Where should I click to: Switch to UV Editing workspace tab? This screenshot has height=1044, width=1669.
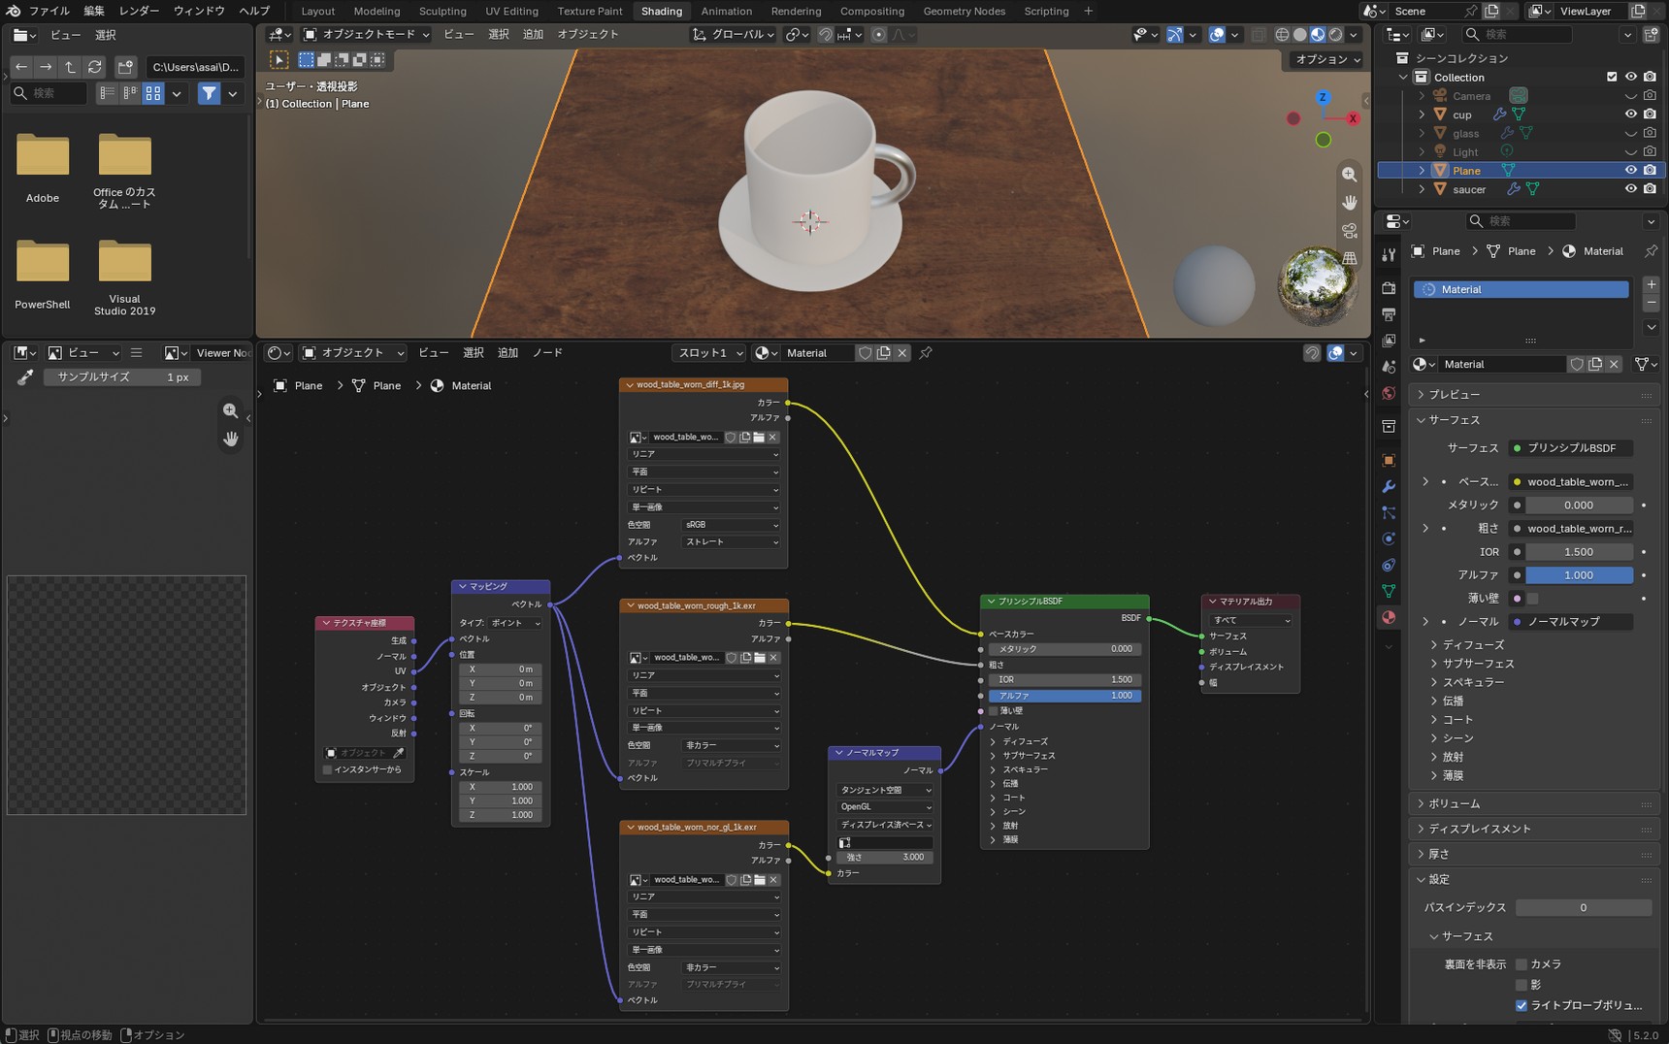[x=511, y=12]
